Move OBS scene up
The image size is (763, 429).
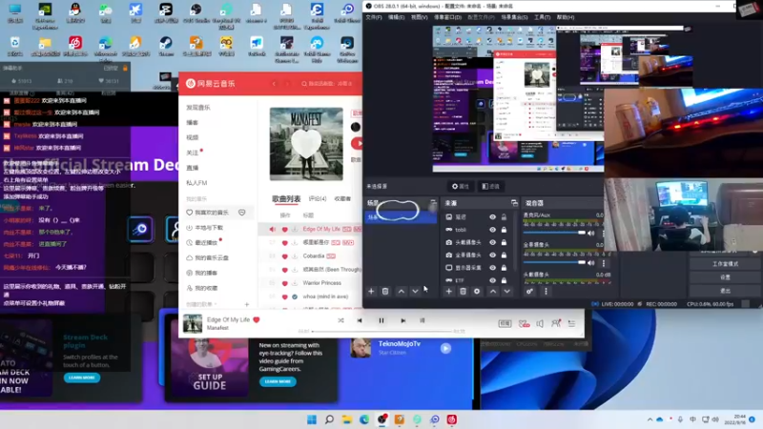(x=401, y=292)
